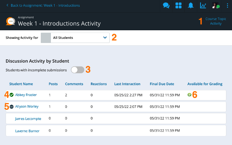Click Laverne Barner's due date cell
The image size is (232, 145).
tap(165, 131)
